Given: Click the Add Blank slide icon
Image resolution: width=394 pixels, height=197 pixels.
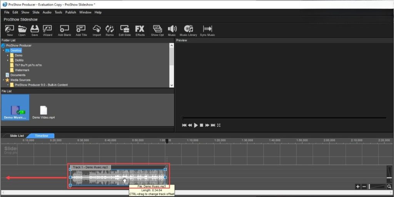Looking at the screenshot, I should 65,31.
